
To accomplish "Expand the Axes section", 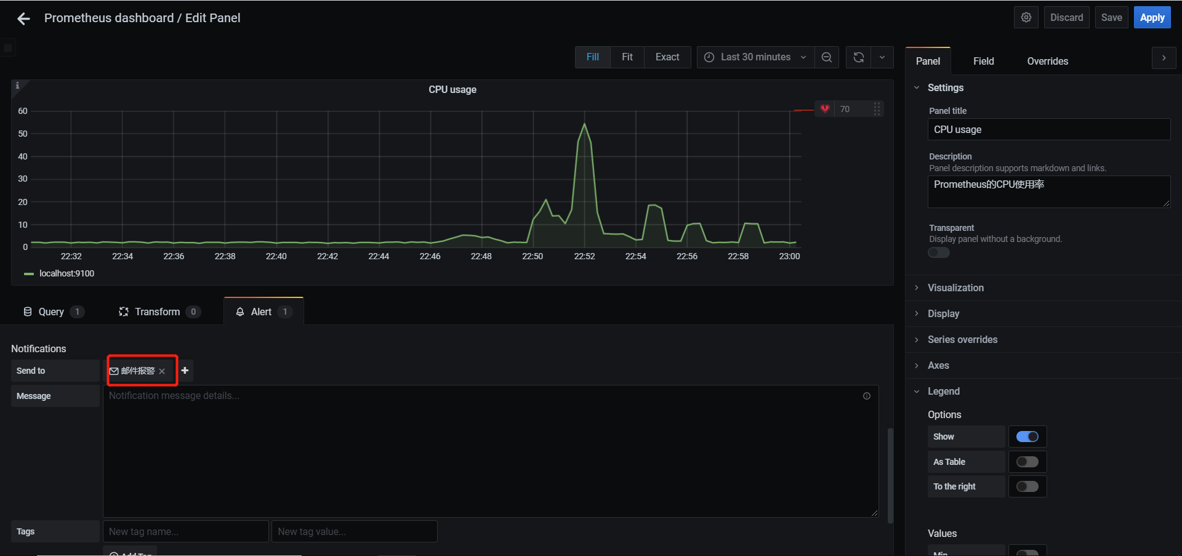I will coord(938,365).
